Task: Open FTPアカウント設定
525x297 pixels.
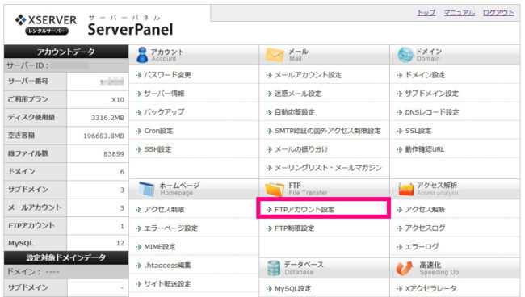Action: 304,209
